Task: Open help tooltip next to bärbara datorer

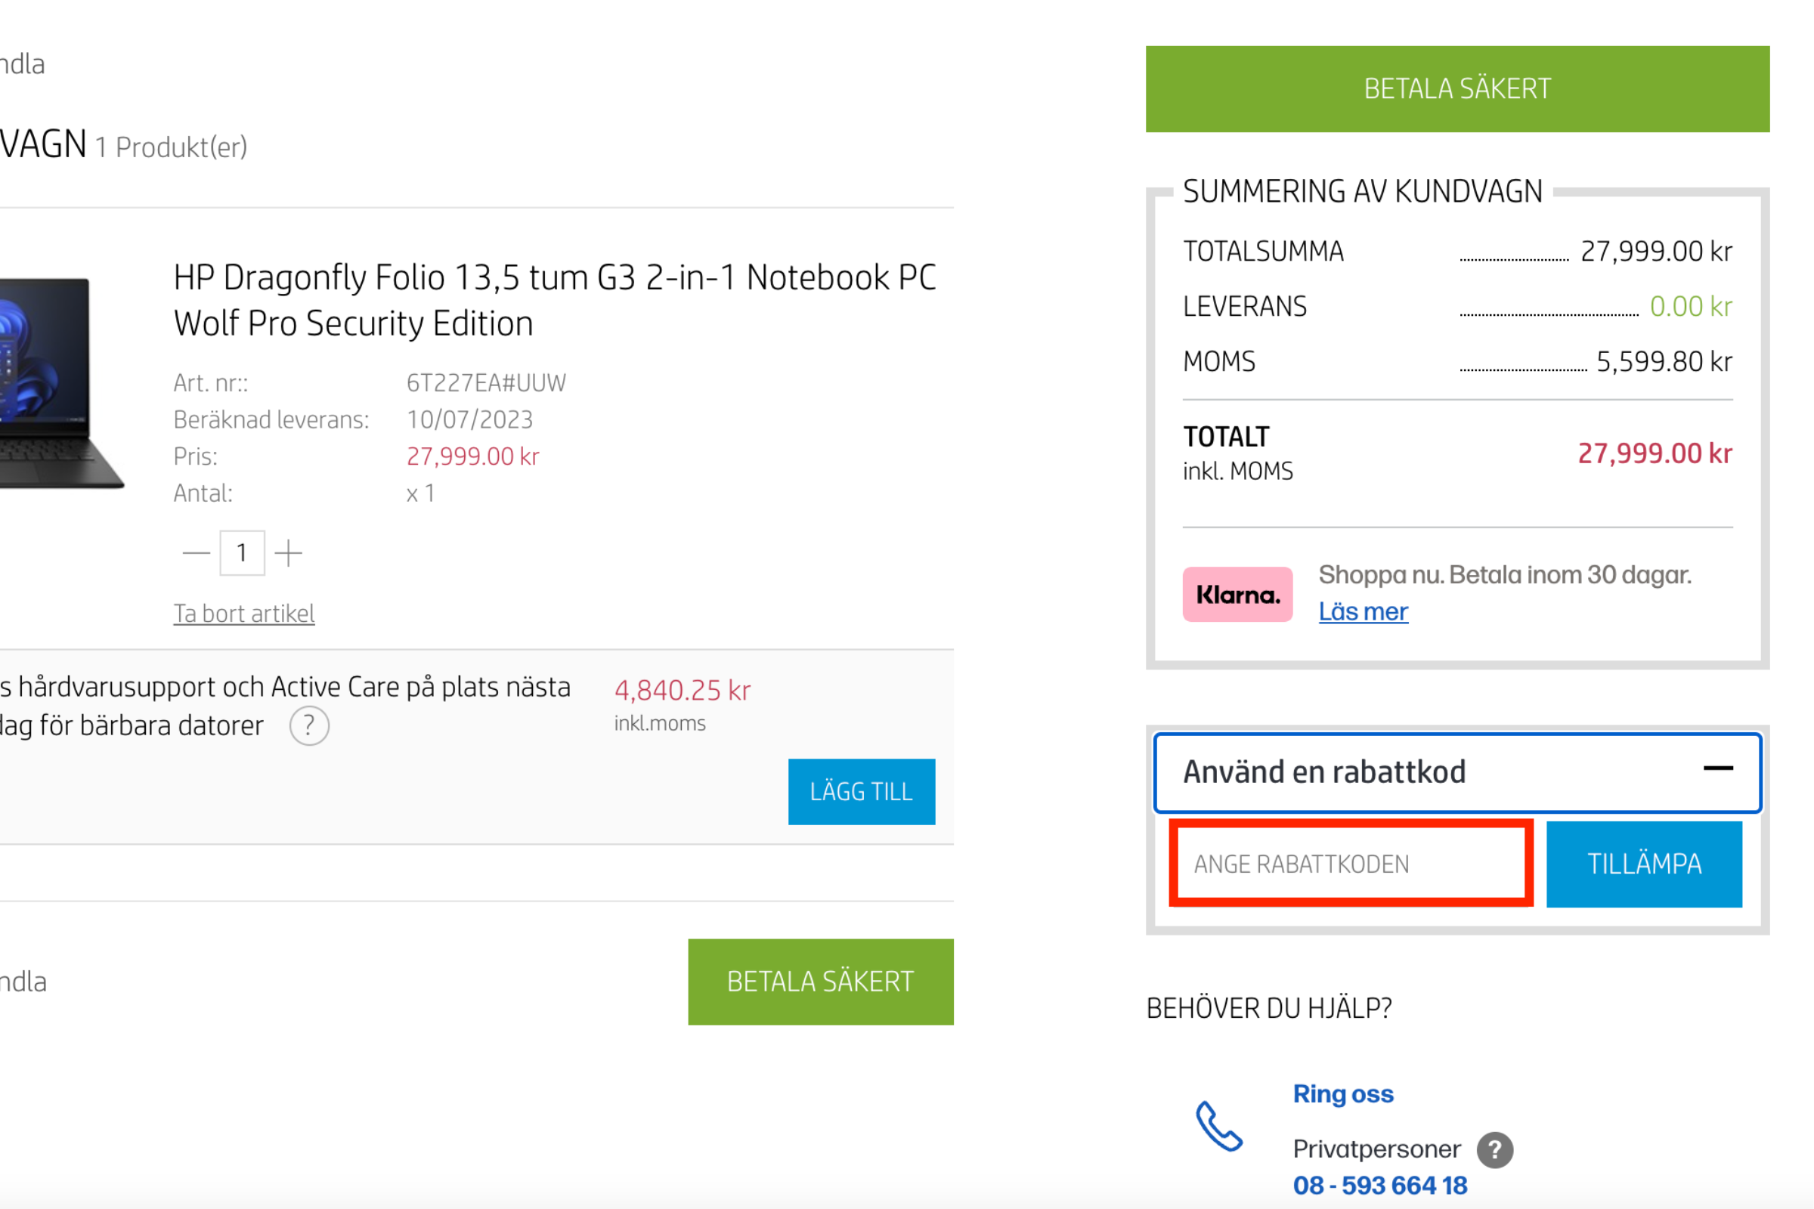Action: (309, 725)
